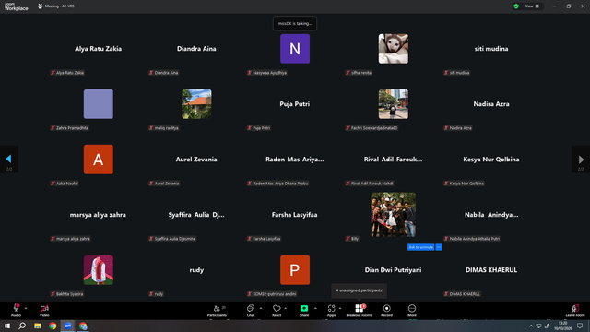Select the purple N avatar of Nasywaa Ajudhiya
This screenshot has height=332, width=590.
pyautogui.click(x=295, y=49)
